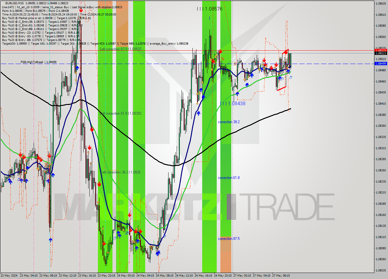
Task: Click the 'FSB-HighToBreak | 1.08499' label
Action: (x=38, y=62)
